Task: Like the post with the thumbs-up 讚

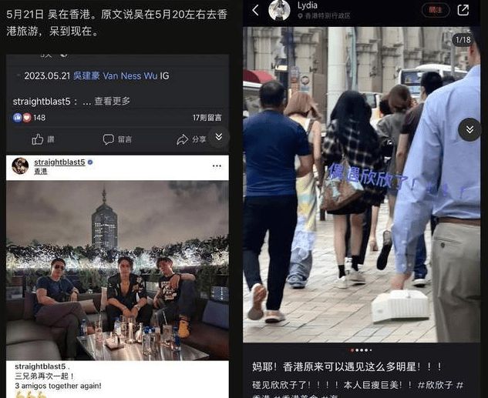Action: tap(43, 139)
